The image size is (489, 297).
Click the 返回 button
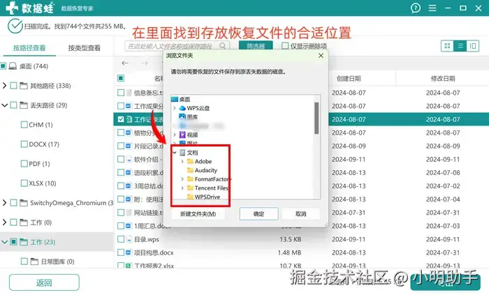tap(44, 282)
